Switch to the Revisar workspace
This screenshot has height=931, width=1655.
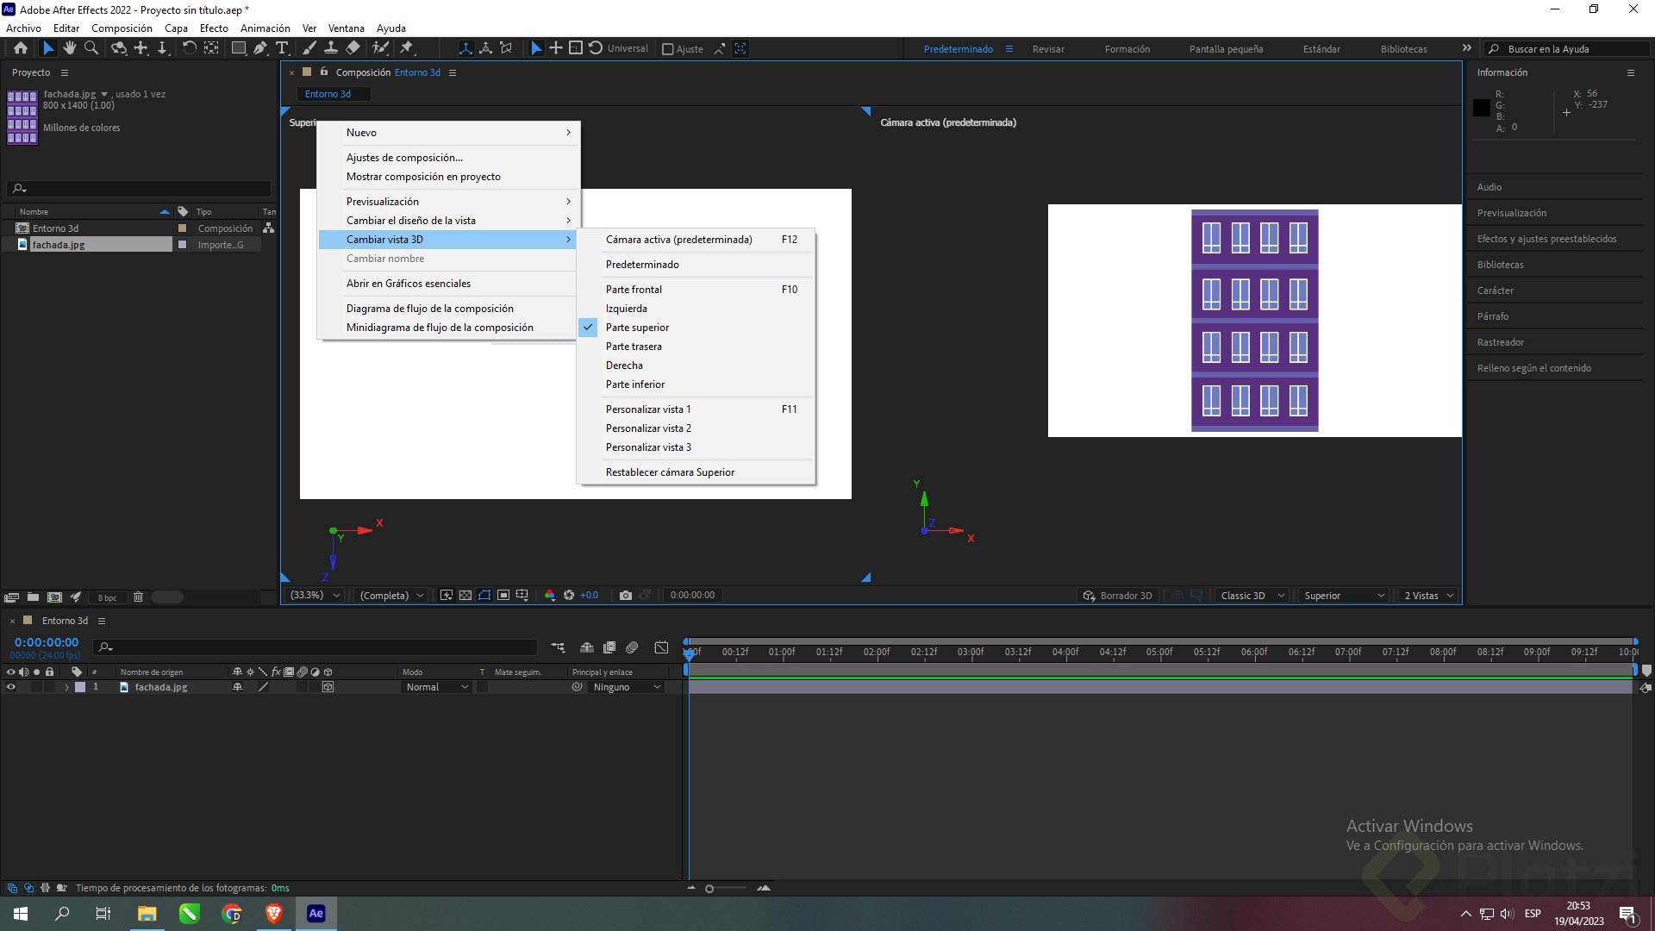1048,49
